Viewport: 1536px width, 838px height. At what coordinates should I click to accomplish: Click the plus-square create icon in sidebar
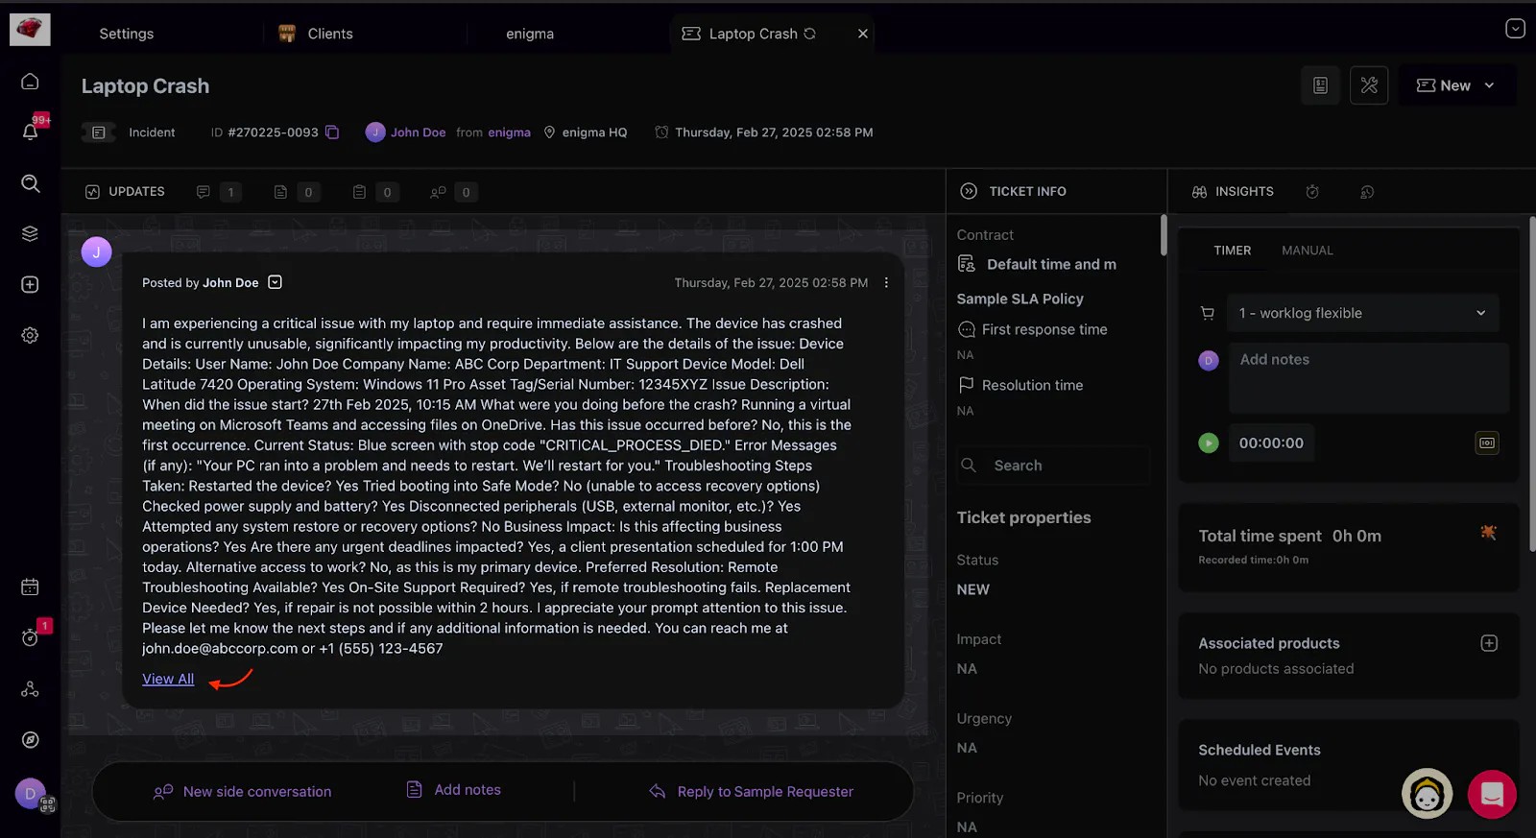click(30, 284)
